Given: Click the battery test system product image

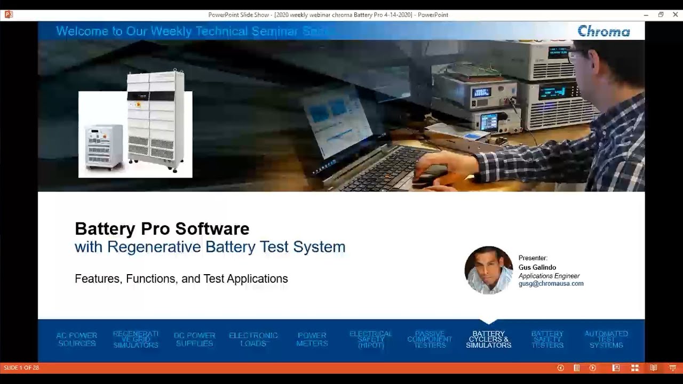Looking at the screenshot, I should pos(136,124).
